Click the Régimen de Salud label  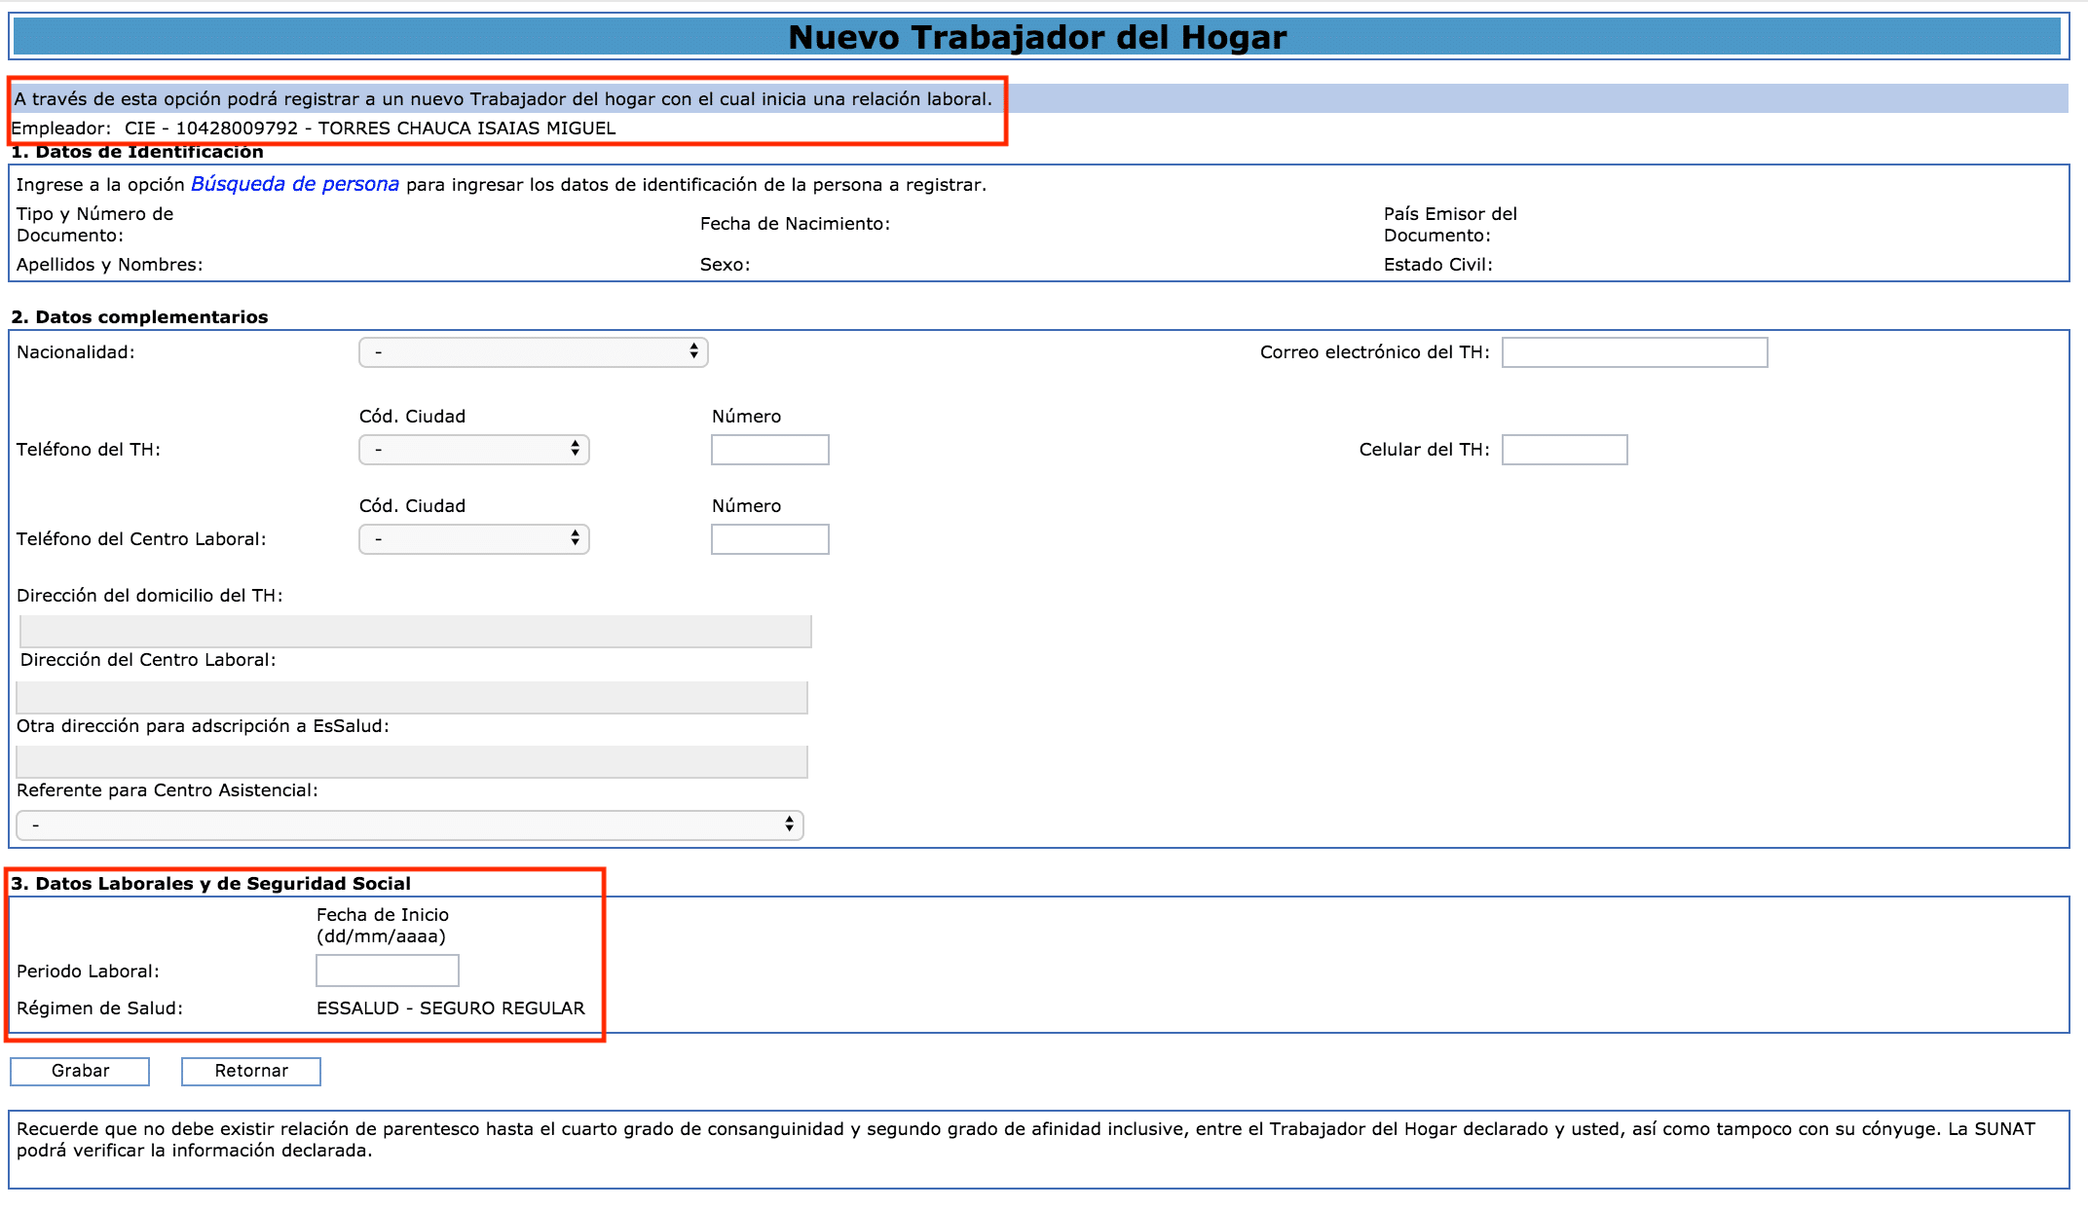[x=99, y=1007]
